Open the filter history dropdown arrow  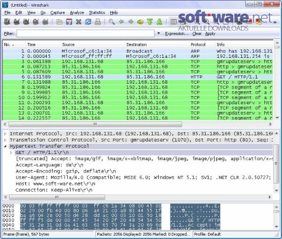[x=158, y=33]
